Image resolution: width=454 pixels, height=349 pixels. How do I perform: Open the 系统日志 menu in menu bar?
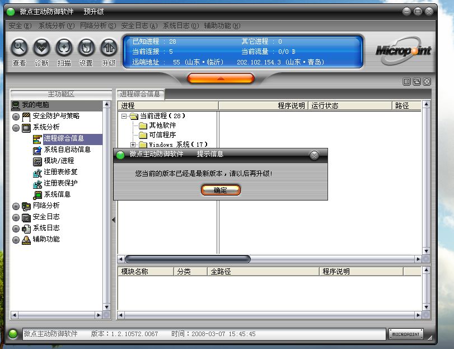pyautogui.click(x=181, y=26)
